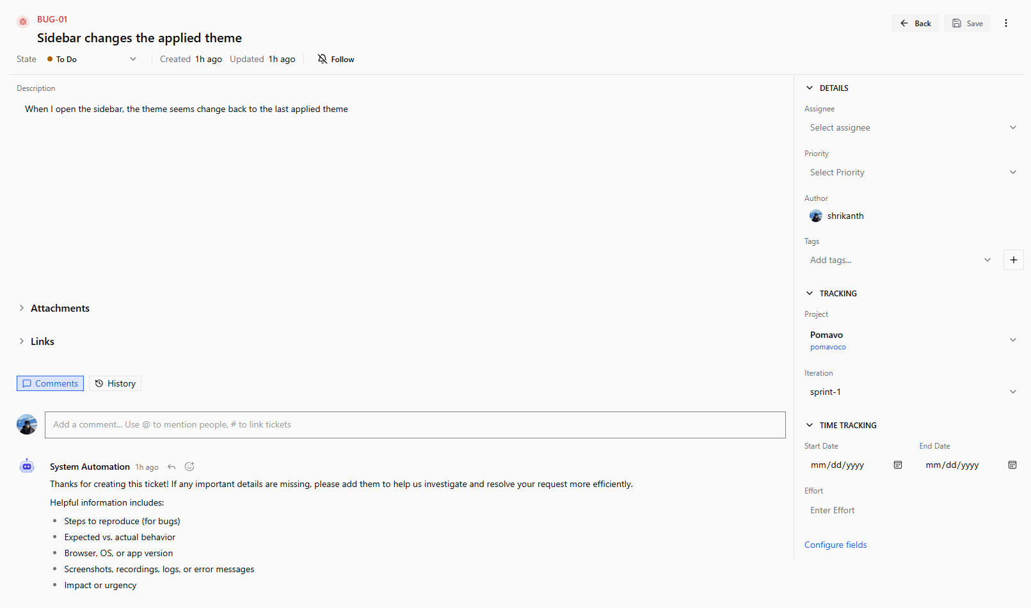Click the plus button to add tag

[1014, 260]
